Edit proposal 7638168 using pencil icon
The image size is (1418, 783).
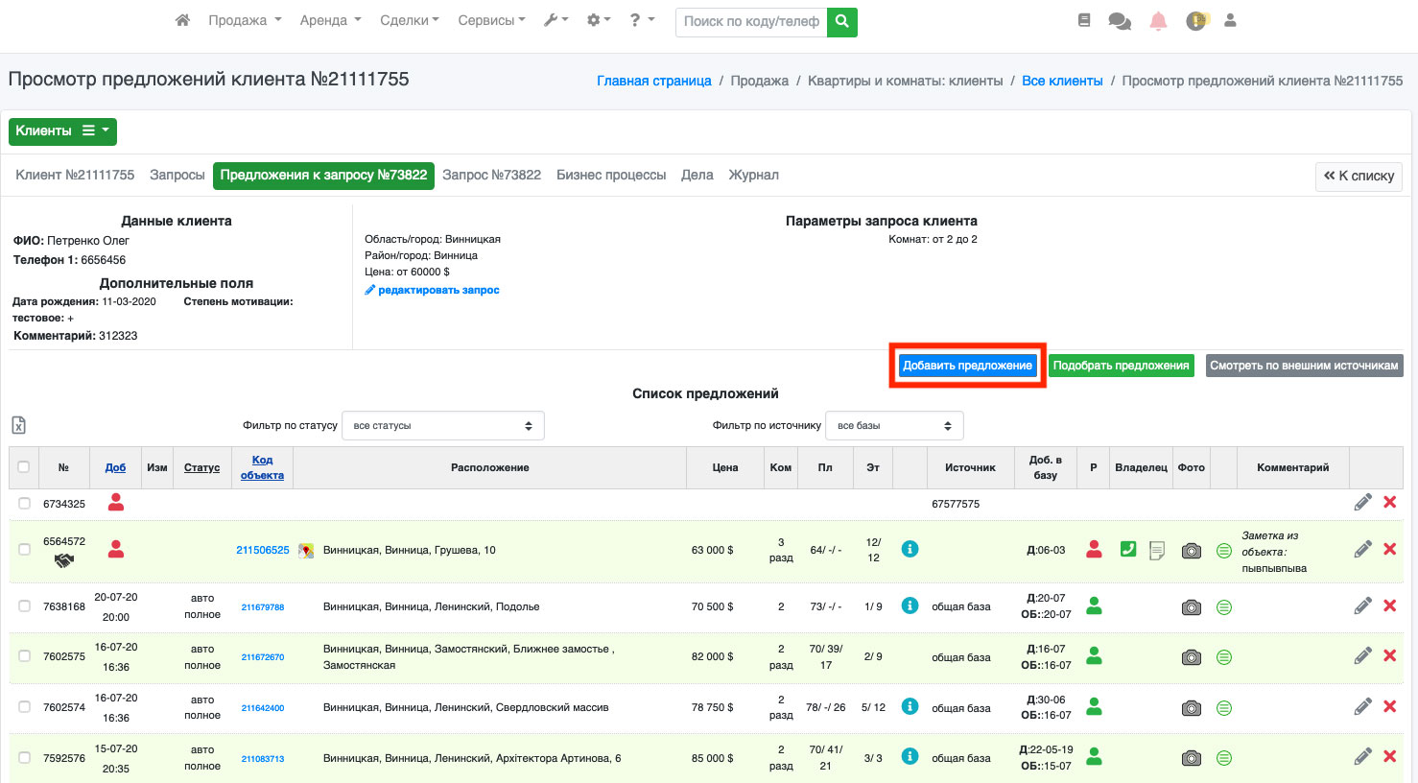(x=1362, y=606)
